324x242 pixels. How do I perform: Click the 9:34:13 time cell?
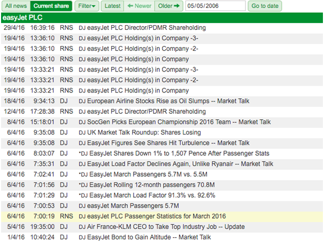(x=44, y=101)
